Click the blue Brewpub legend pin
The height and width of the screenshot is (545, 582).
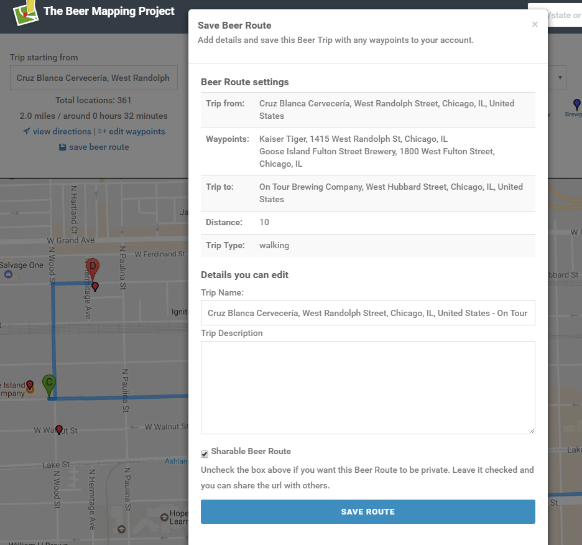[576, 105]
